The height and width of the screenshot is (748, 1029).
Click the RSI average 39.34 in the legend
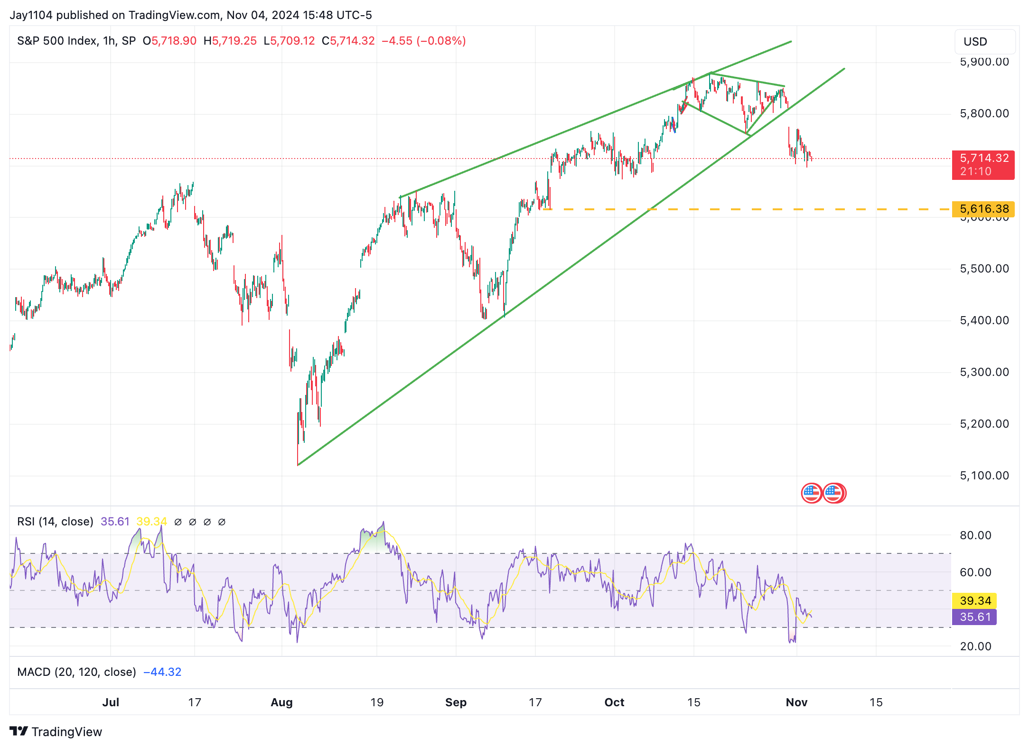(x=151, y=522)
